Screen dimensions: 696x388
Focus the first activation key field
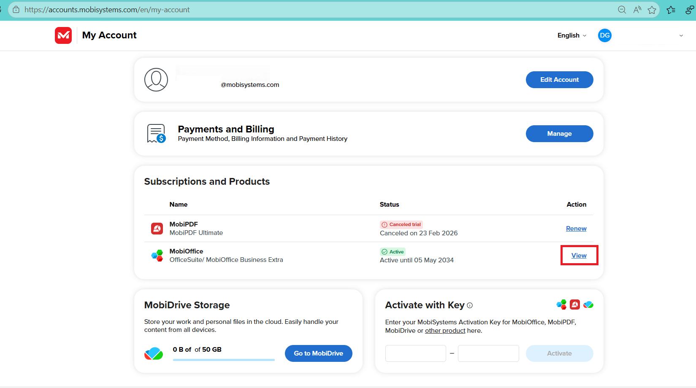416,353
